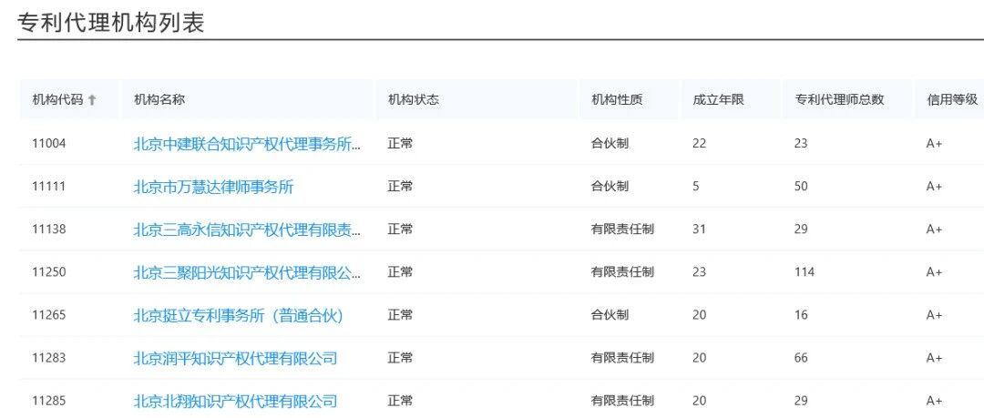The image size is (984, 418).
Task: Click 代理师总数 value 29 in row 11285
Action: pos(801,401)
